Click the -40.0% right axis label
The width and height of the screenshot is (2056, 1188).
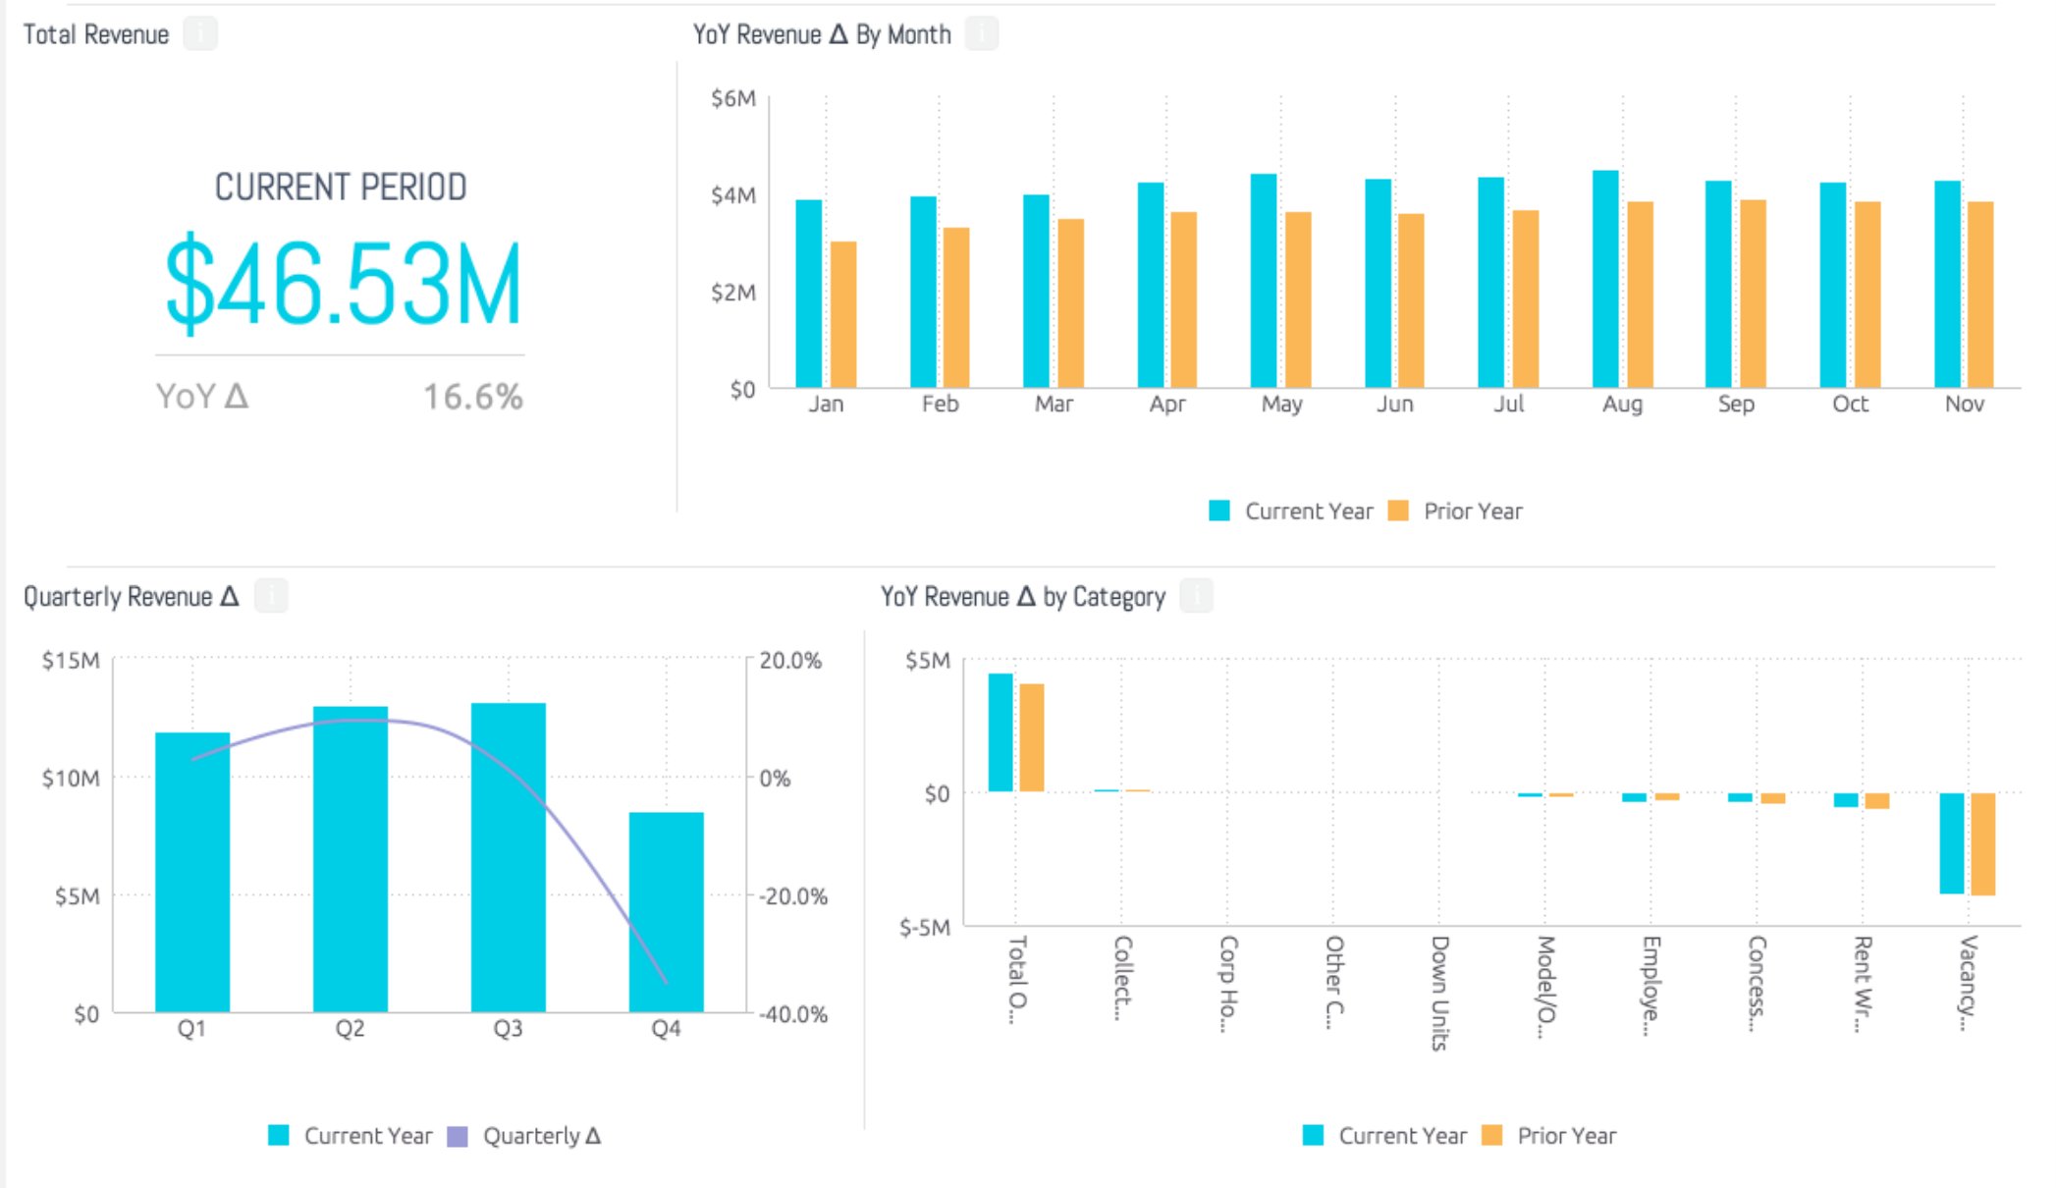[x=793, y=1014]
